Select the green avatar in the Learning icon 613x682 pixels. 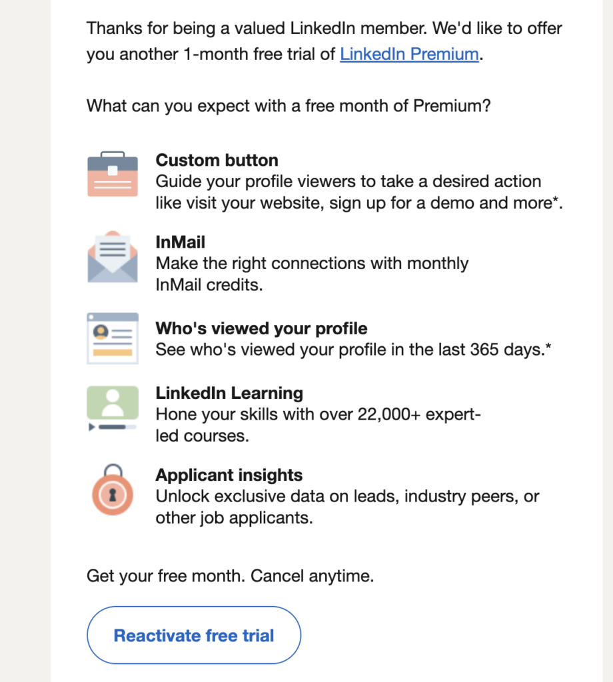click(112, 402)
